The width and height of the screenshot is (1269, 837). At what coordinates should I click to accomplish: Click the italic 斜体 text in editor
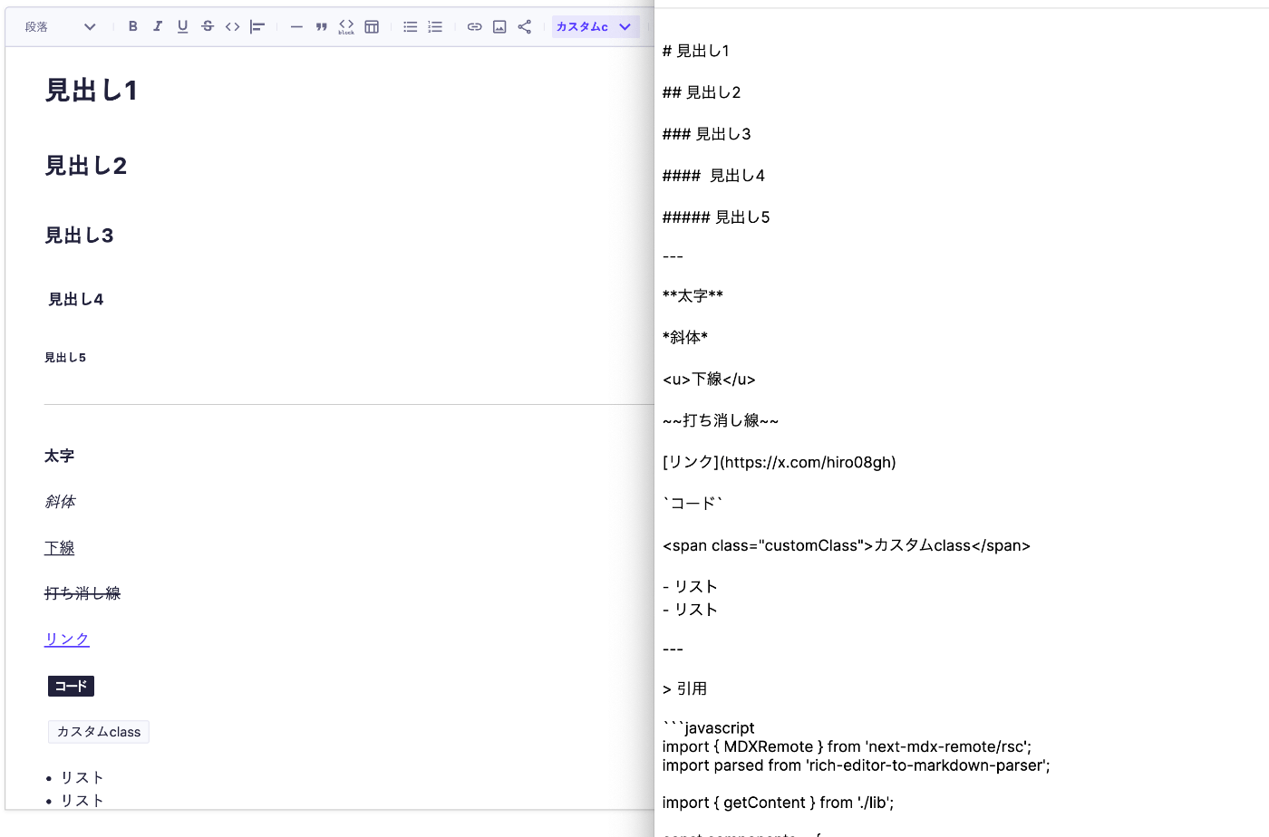[60, 501]
